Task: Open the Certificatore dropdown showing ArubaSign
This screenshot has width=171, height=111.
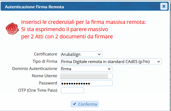Action: click(x=82, y=54)
